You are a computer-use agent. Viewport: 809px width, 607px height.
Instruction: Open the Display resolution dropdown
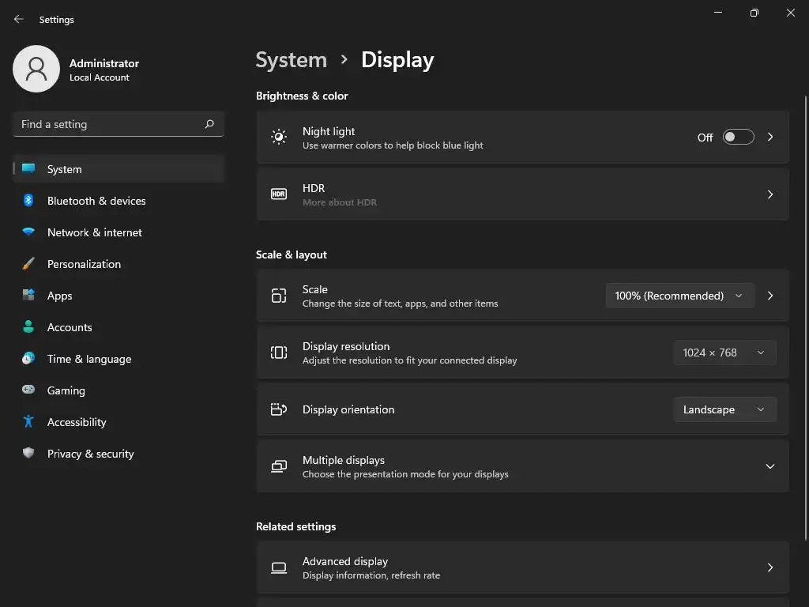tap(724, 353)
